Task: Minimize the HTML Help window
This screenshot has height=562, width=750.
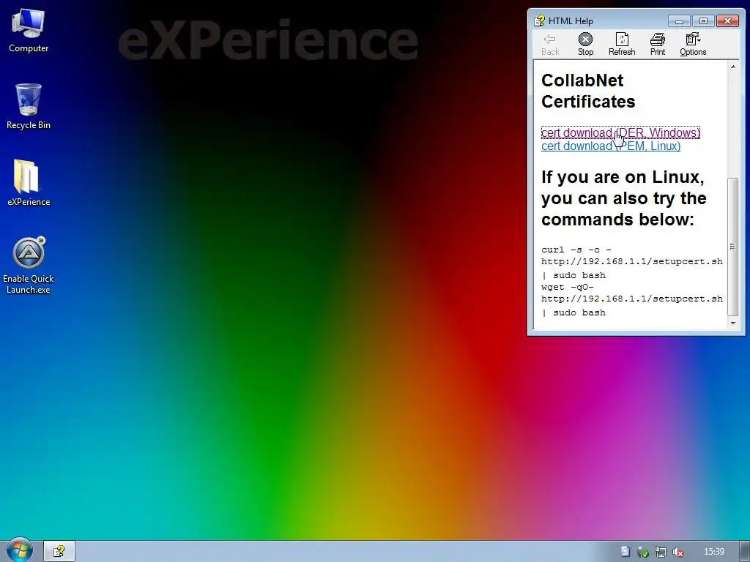Action: pyautogui.click(x=679, y=21)
